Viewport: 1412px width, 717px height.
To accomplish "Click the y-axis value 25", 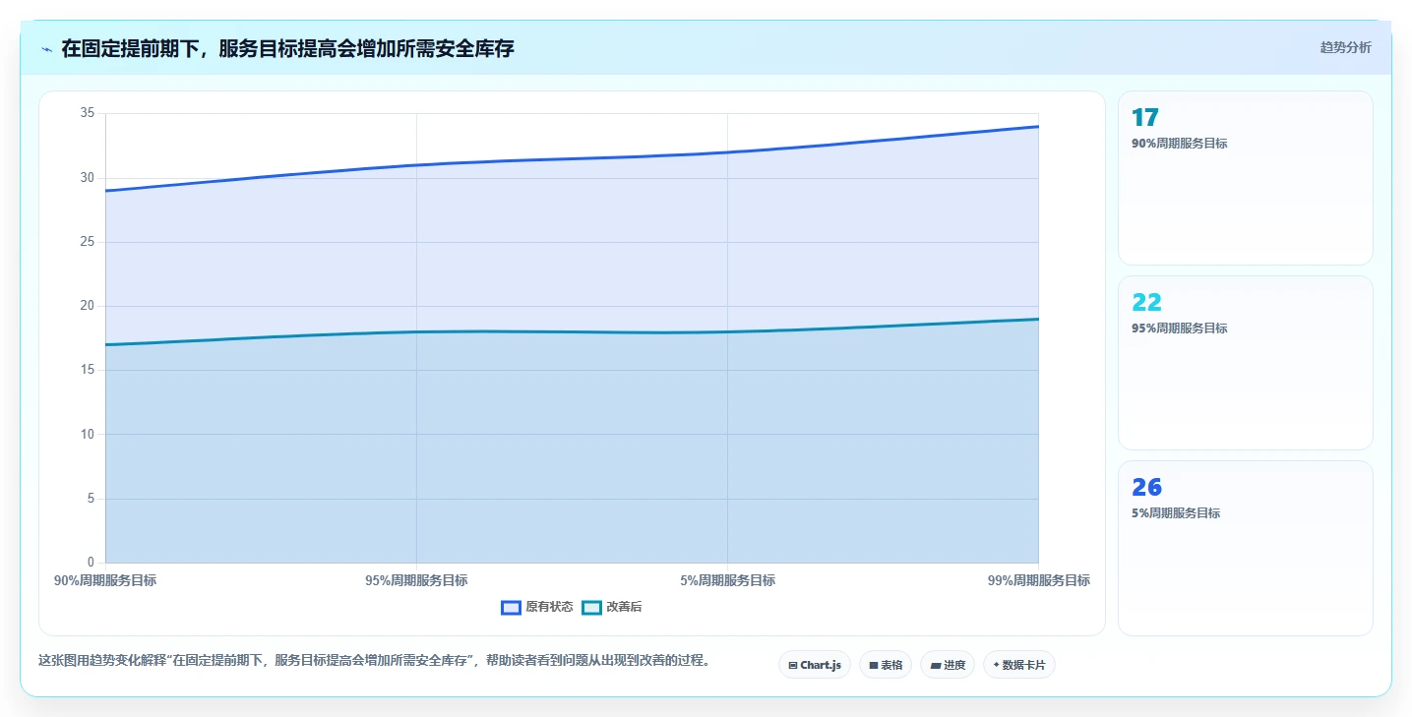I will click(x=87, y=242).
